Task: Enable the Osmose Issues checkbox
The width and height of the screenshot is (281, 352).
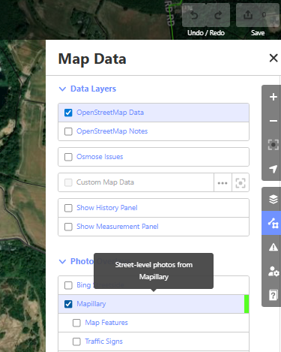Action: tap(68, 157)
